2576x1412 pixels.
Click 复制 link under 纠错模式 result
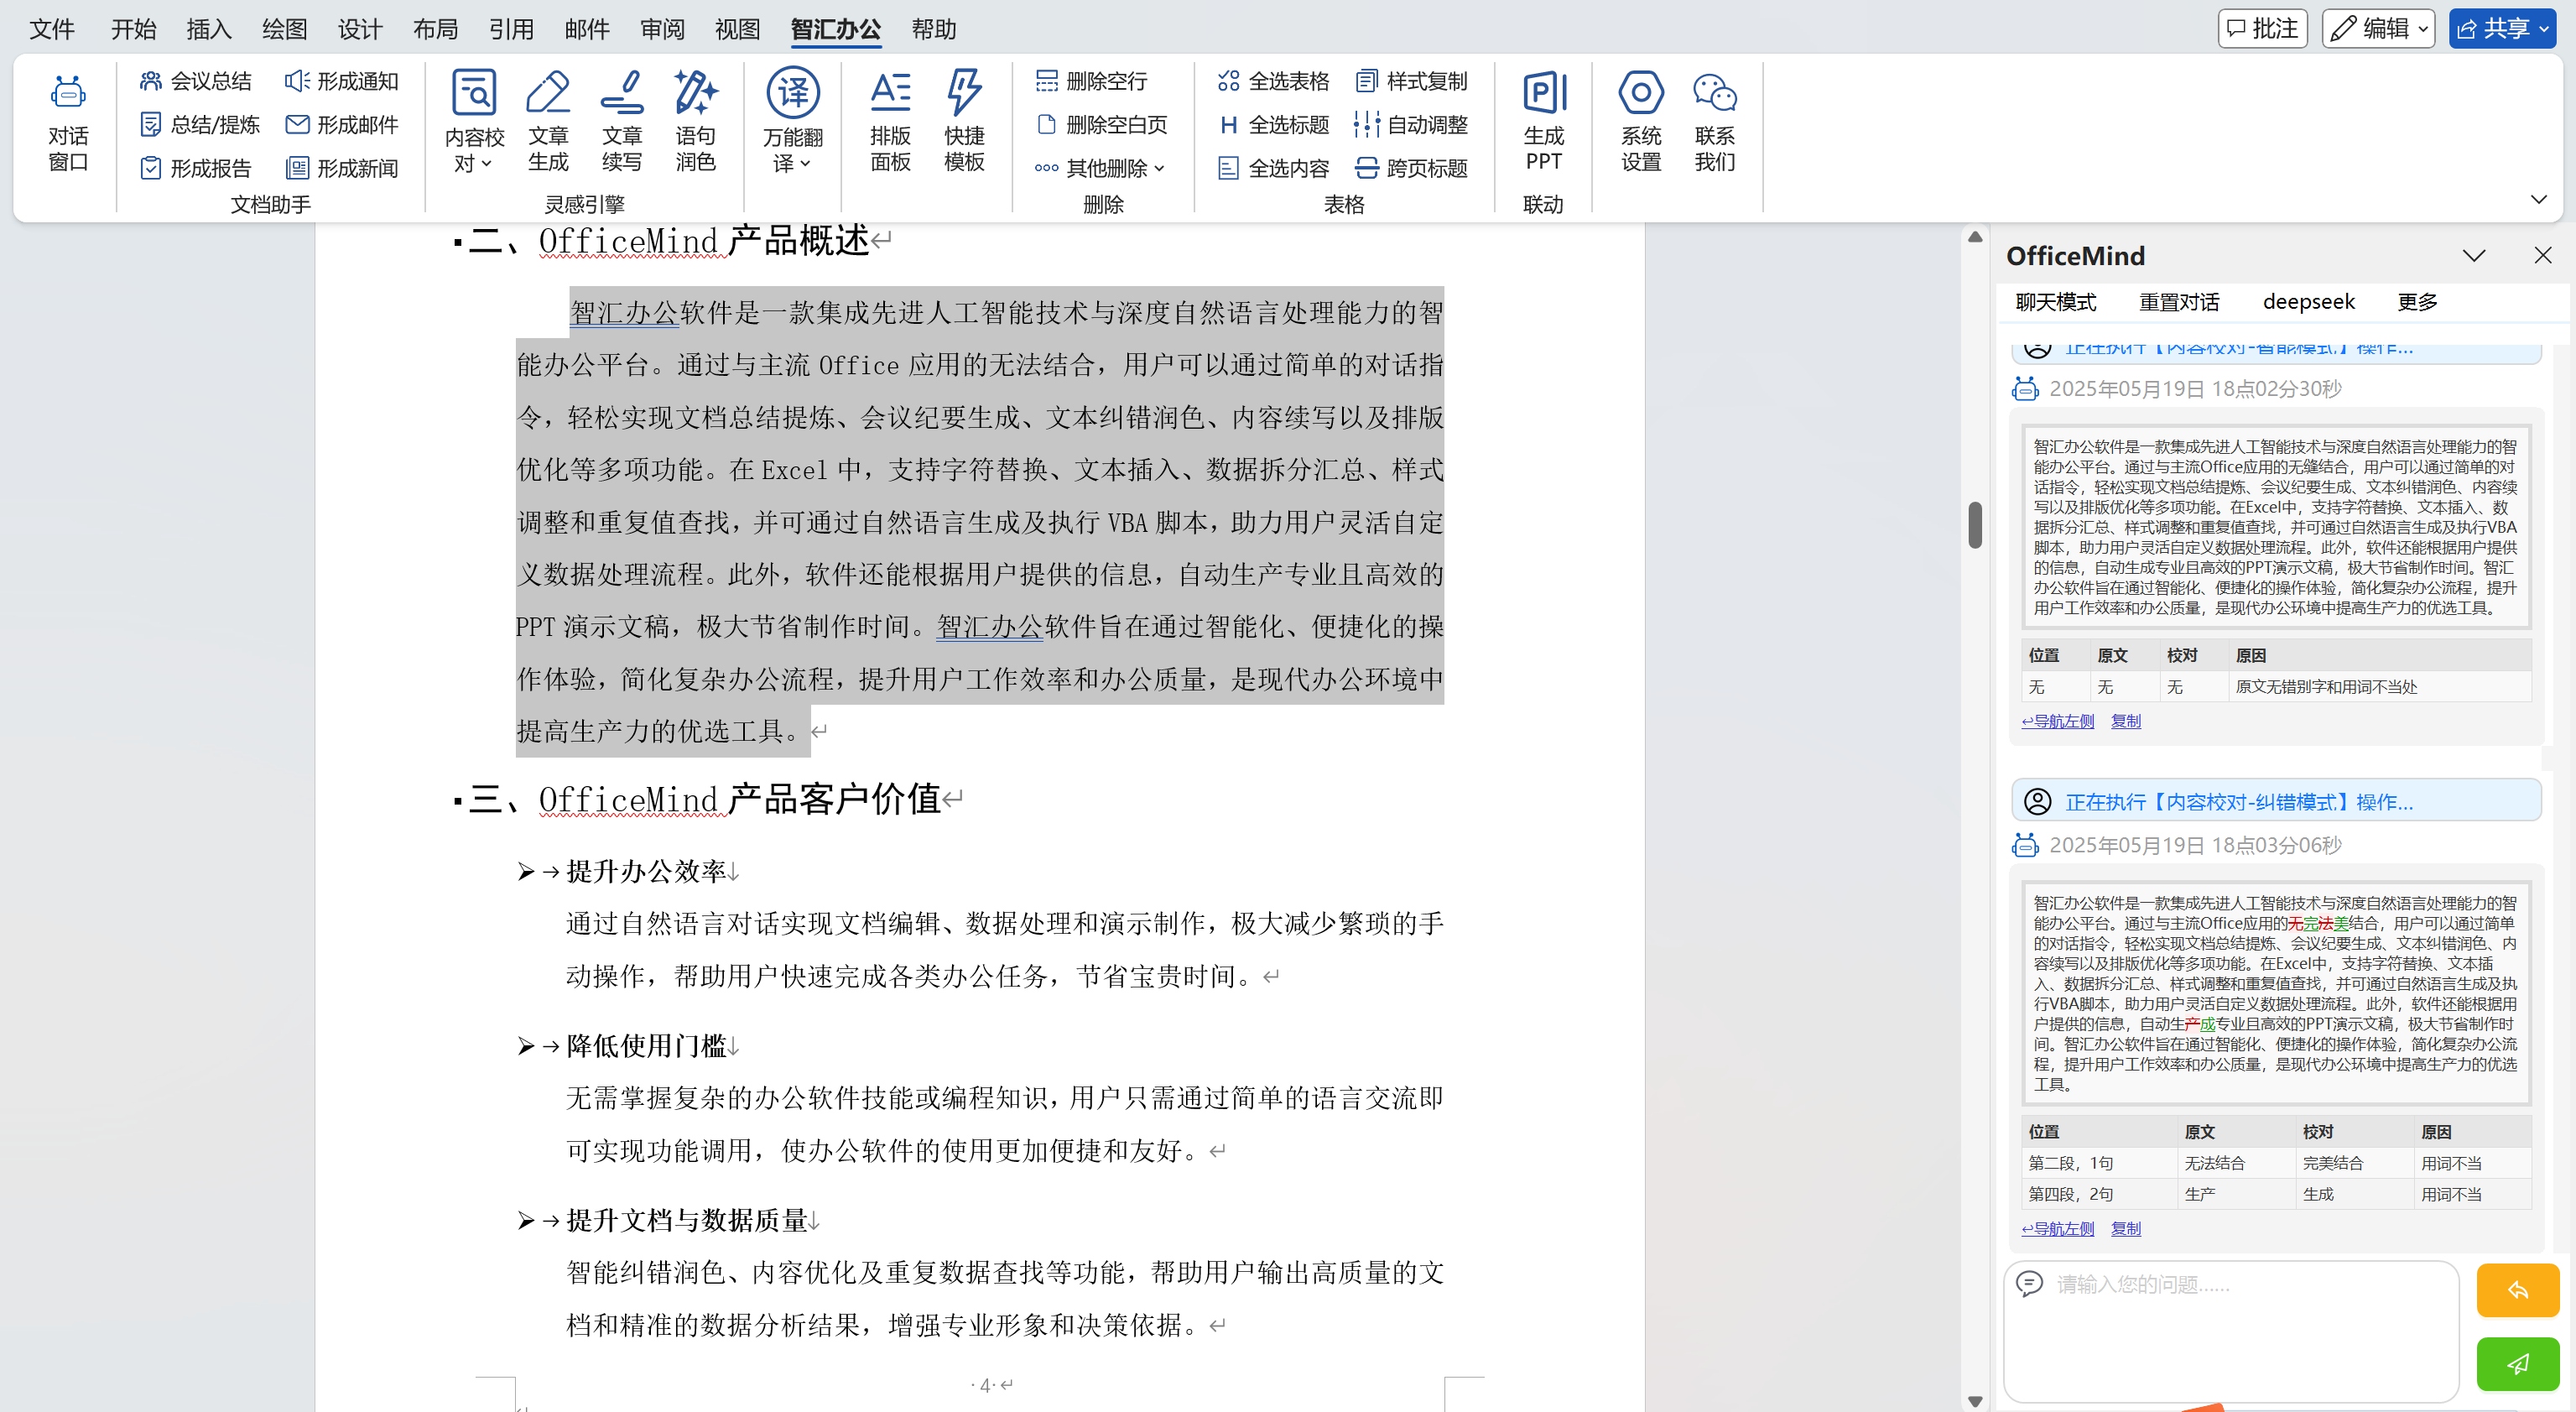[2125, 1228]
